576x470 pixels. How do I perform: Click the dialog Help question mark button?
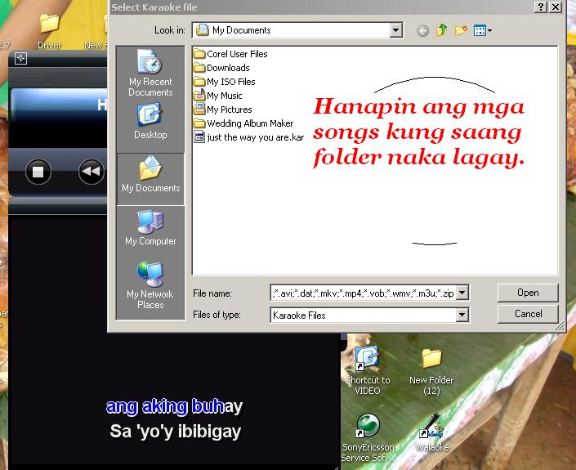[541, 7]
